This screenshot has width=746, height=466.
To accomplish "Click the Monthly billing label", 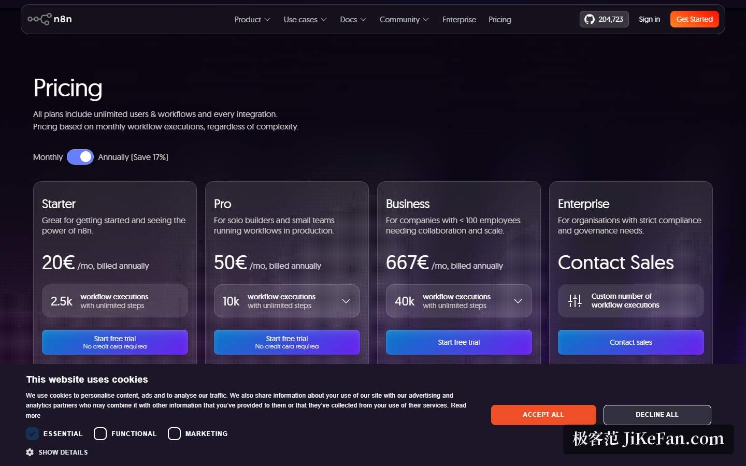I will (48, 157).
